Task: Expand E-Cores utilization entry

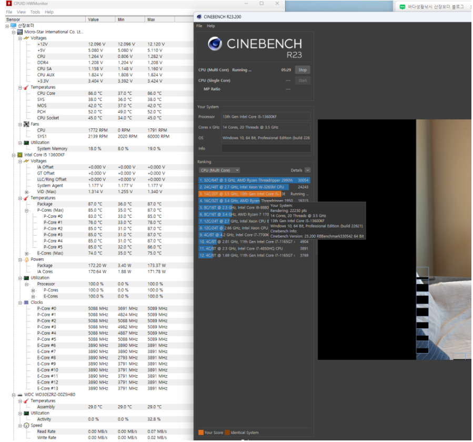Action: (x=33, y=297)
